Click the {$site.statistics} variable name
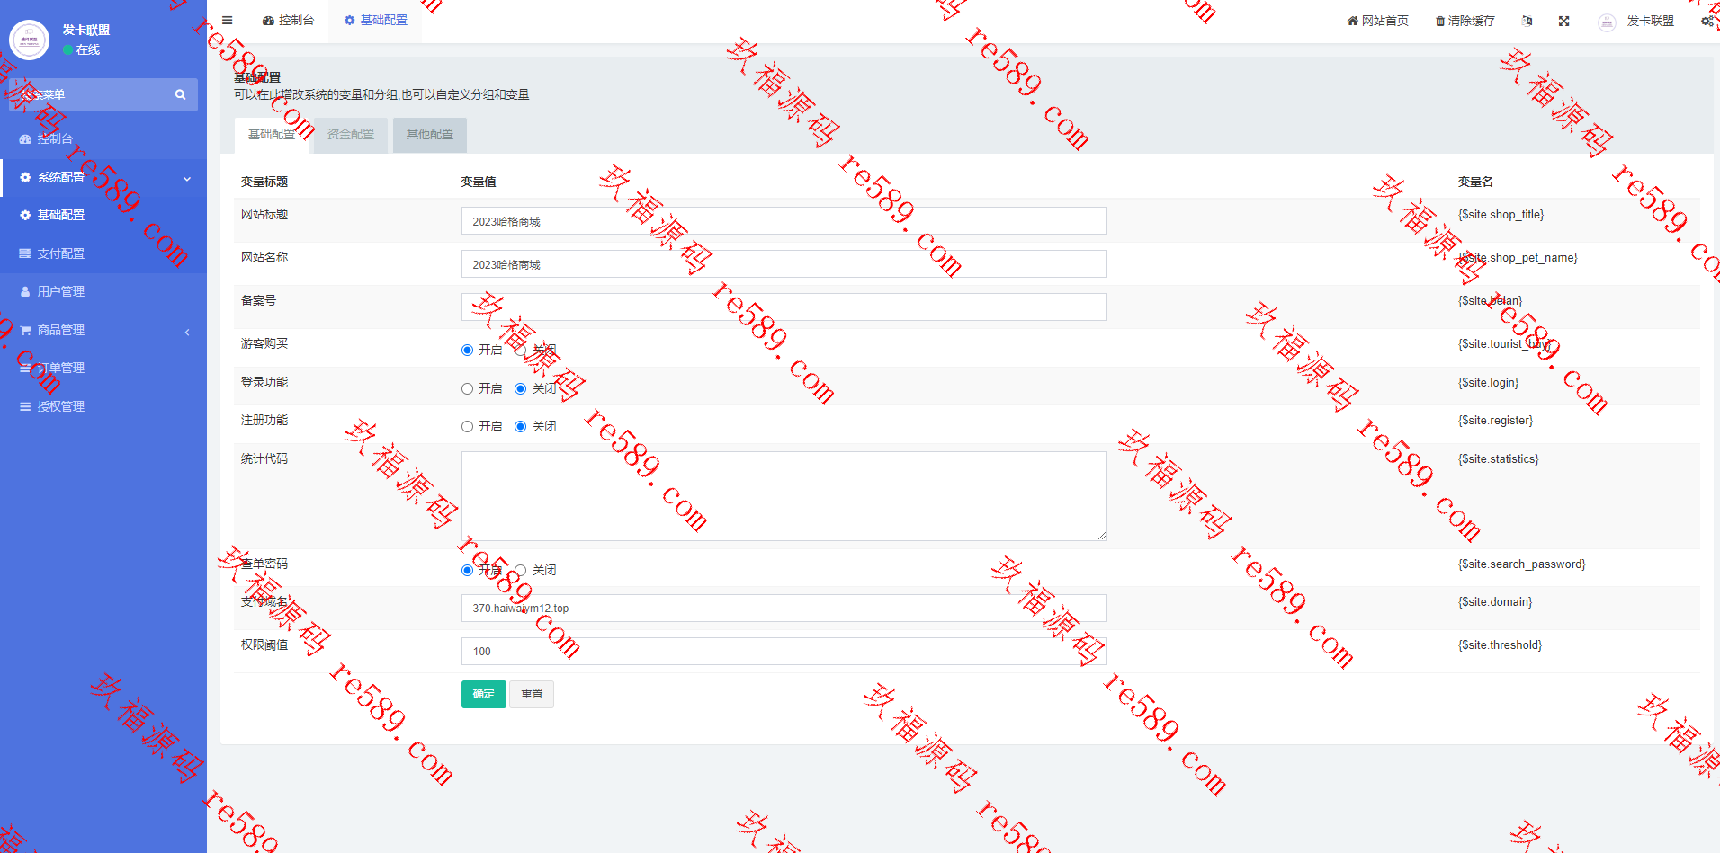Image resolution: width=1720 pixels, height=853 pixels. pos(1498,459)
